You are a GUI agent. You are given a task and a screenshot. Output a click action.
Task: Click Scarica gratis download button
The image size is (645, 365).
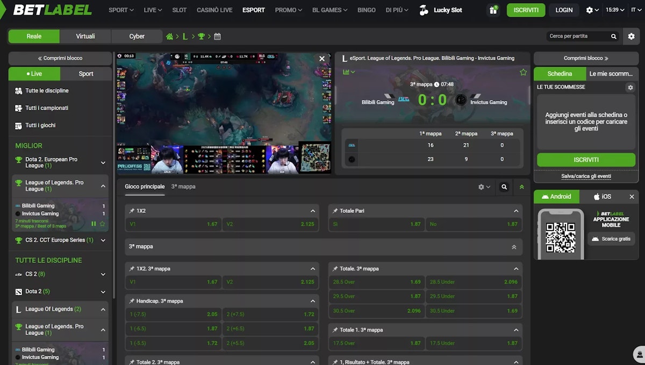[611, 239]
